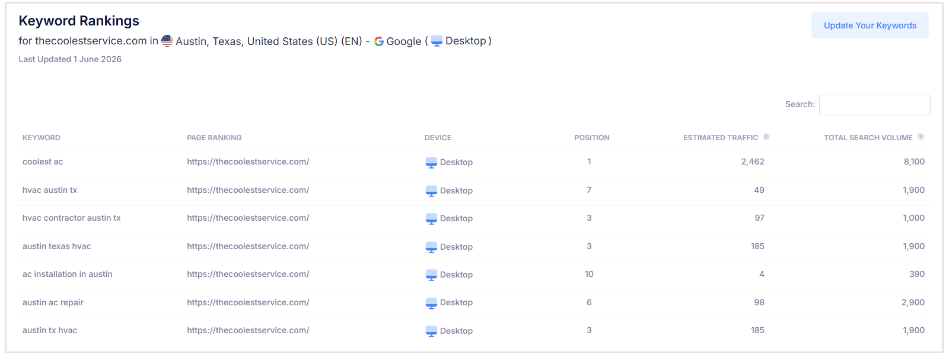
Task: Click the desktop icon in the hvac austin tx row
Action: pos(431,191)
